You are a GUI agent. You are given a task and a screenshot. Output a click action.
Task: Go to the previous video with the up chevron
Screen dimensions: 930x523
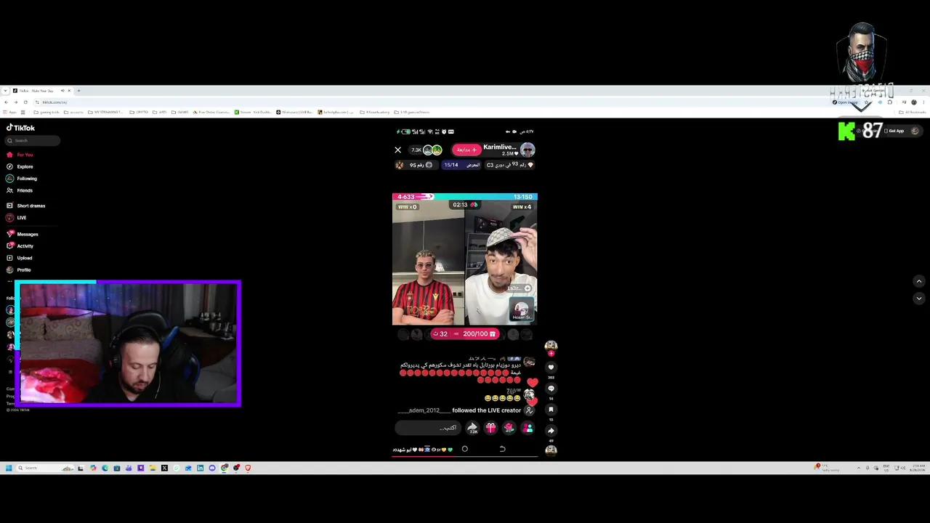click(918, 281)
